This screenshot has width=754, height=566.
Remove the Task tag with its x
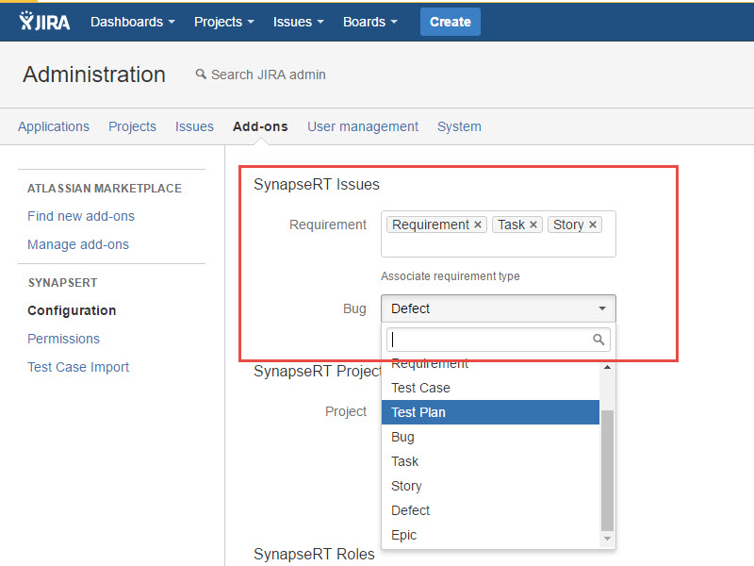click(x=533, y=225)
